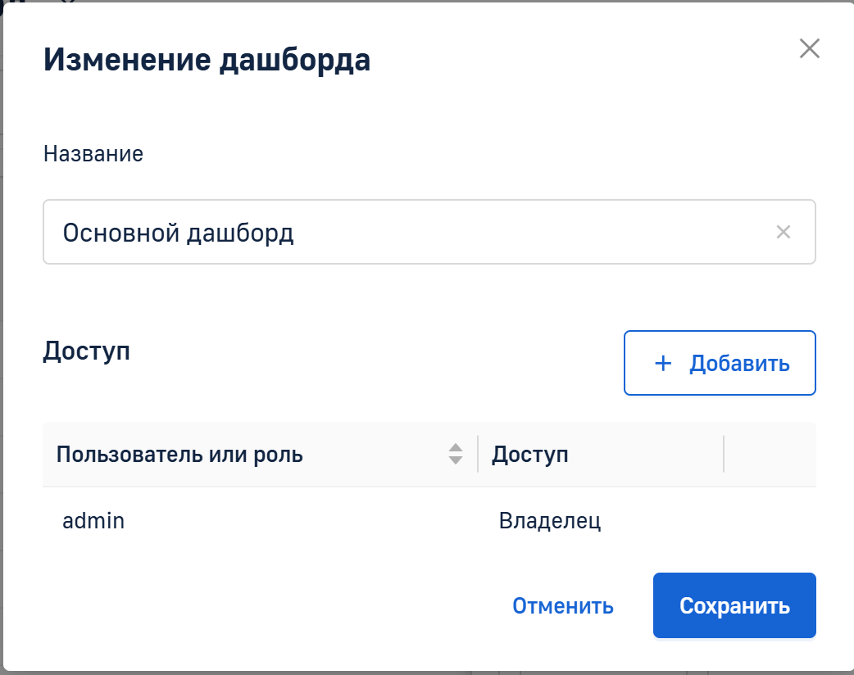
Task: Click the descending sort arrow
Action: tap(456, 460)
